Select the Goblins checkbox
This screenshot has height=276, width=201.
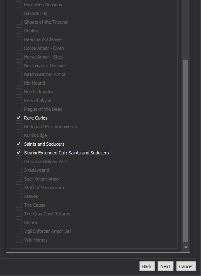(19, 31)
